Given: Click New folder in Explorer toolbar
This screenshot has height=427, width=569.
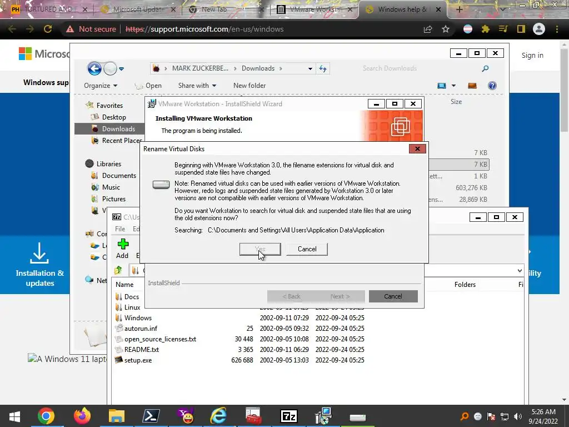Looking at the screenshot, I should 249,86.
